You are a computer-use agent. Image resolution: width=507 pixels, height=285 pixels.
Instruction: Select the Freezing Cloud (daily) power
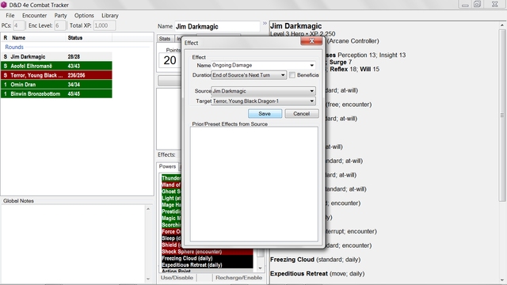pyautogui.click(x=207, y=258)
